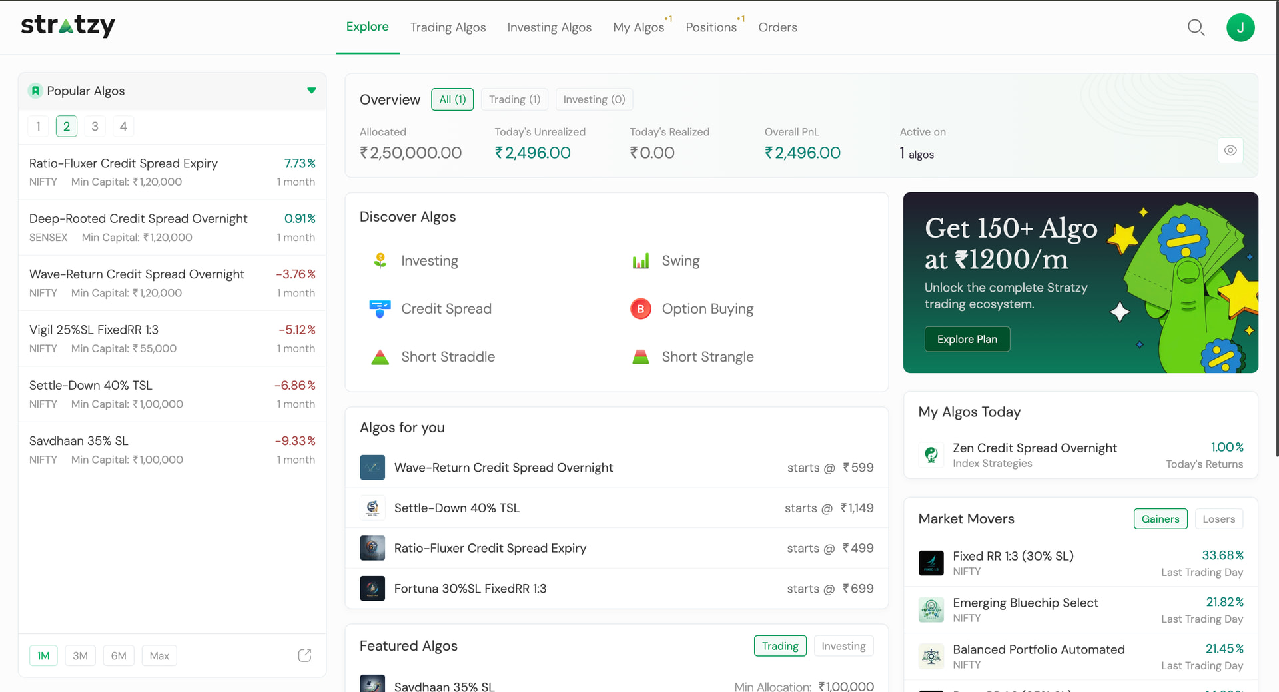1279x692 pixels.
Task: Go to popular algos page 2
Action: [67, 126]
